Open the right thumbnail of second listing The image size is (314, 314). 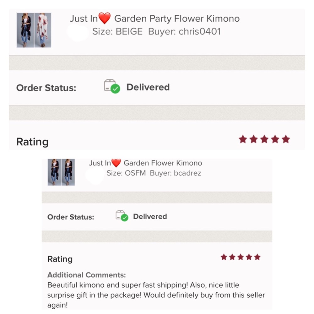click(x=68, y=172)
